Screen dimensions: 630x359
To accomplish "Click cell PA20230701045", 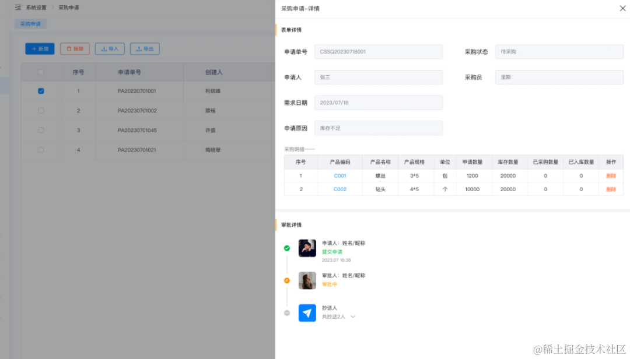I will click(x=137, y=130).
